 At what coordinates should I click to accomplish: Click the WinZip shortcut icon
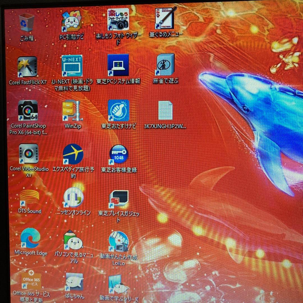click(x=72, y=111)
